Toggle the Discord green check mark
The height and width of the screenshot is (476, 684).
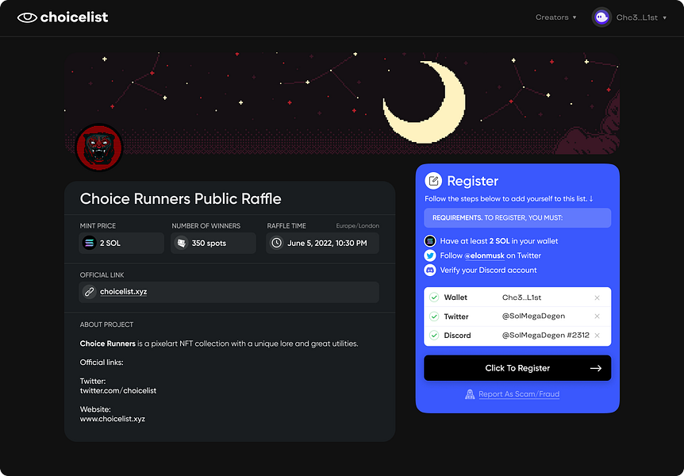click(434, 335)
